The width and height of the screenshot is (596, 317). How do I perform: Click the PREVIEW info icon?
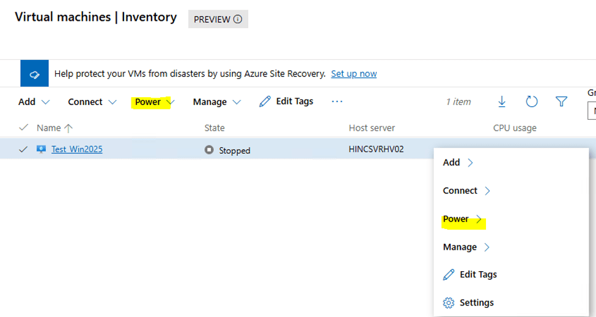238,19
